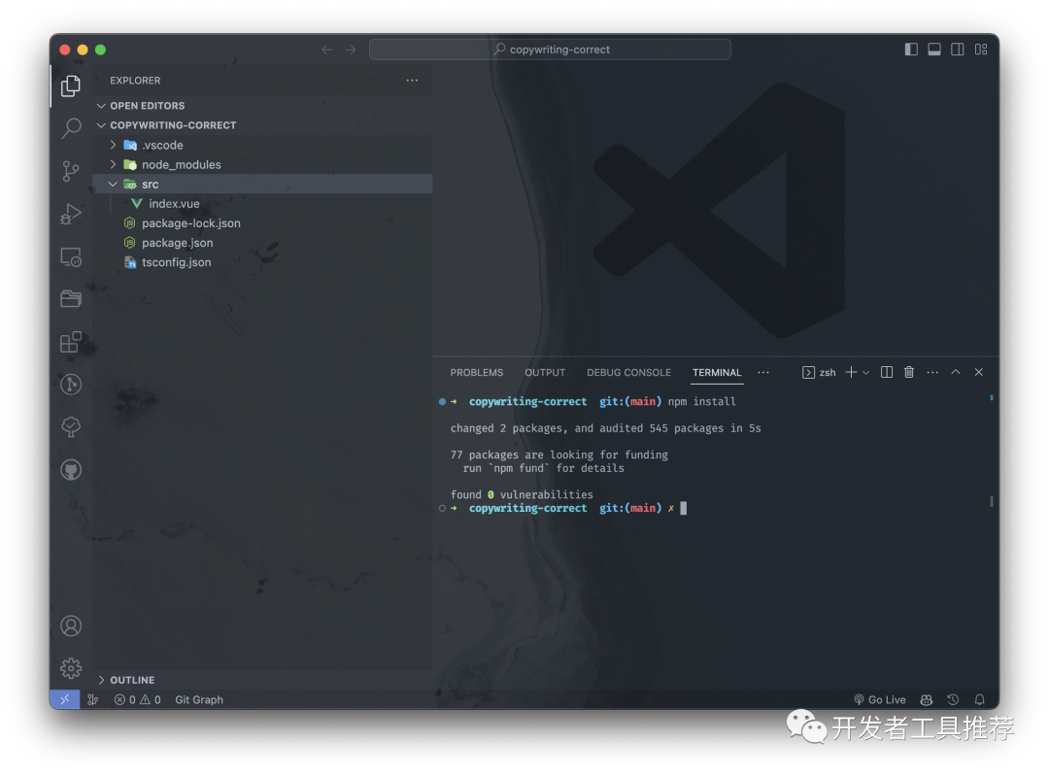Image resolution: width=1049 pixels, height=775 pixels.
Task: Open the GitHub view icon
Action: [71, 470]
